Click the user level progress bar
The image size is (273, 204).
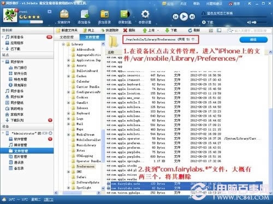[31, 22]
